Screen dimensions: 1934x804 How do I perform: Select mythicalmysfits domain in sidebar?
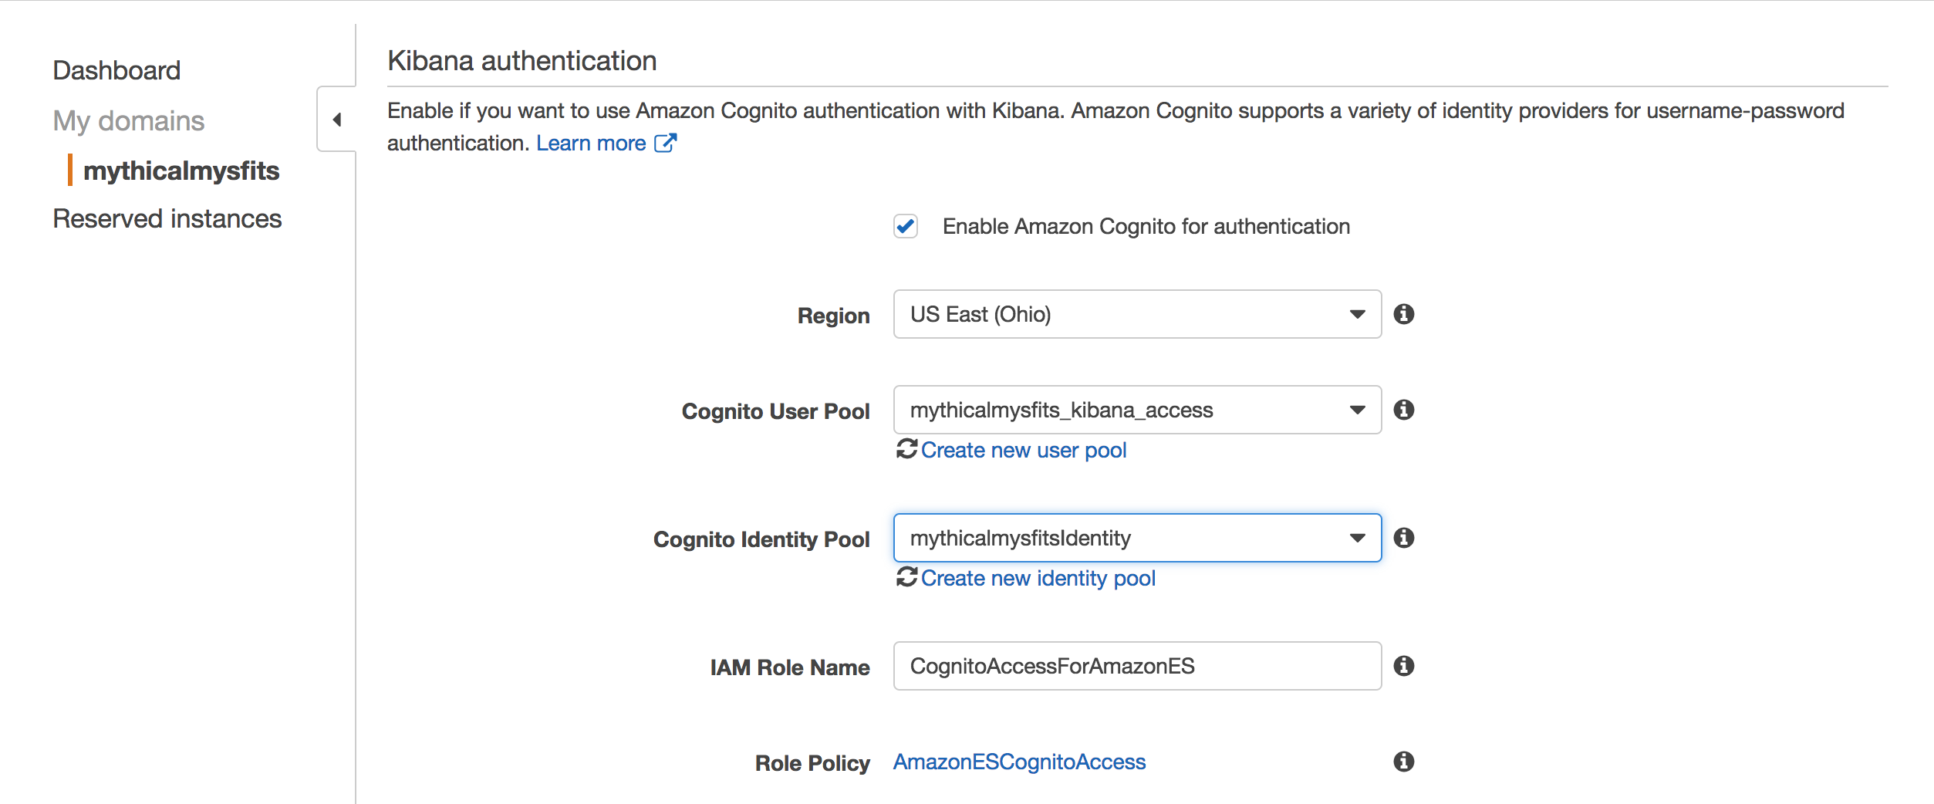pyautogui.click(x=181, y=171)
